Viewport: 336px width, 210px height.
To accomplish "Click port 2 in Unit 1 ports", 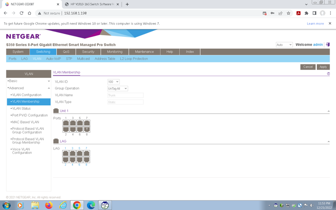I will click(66, 129).
